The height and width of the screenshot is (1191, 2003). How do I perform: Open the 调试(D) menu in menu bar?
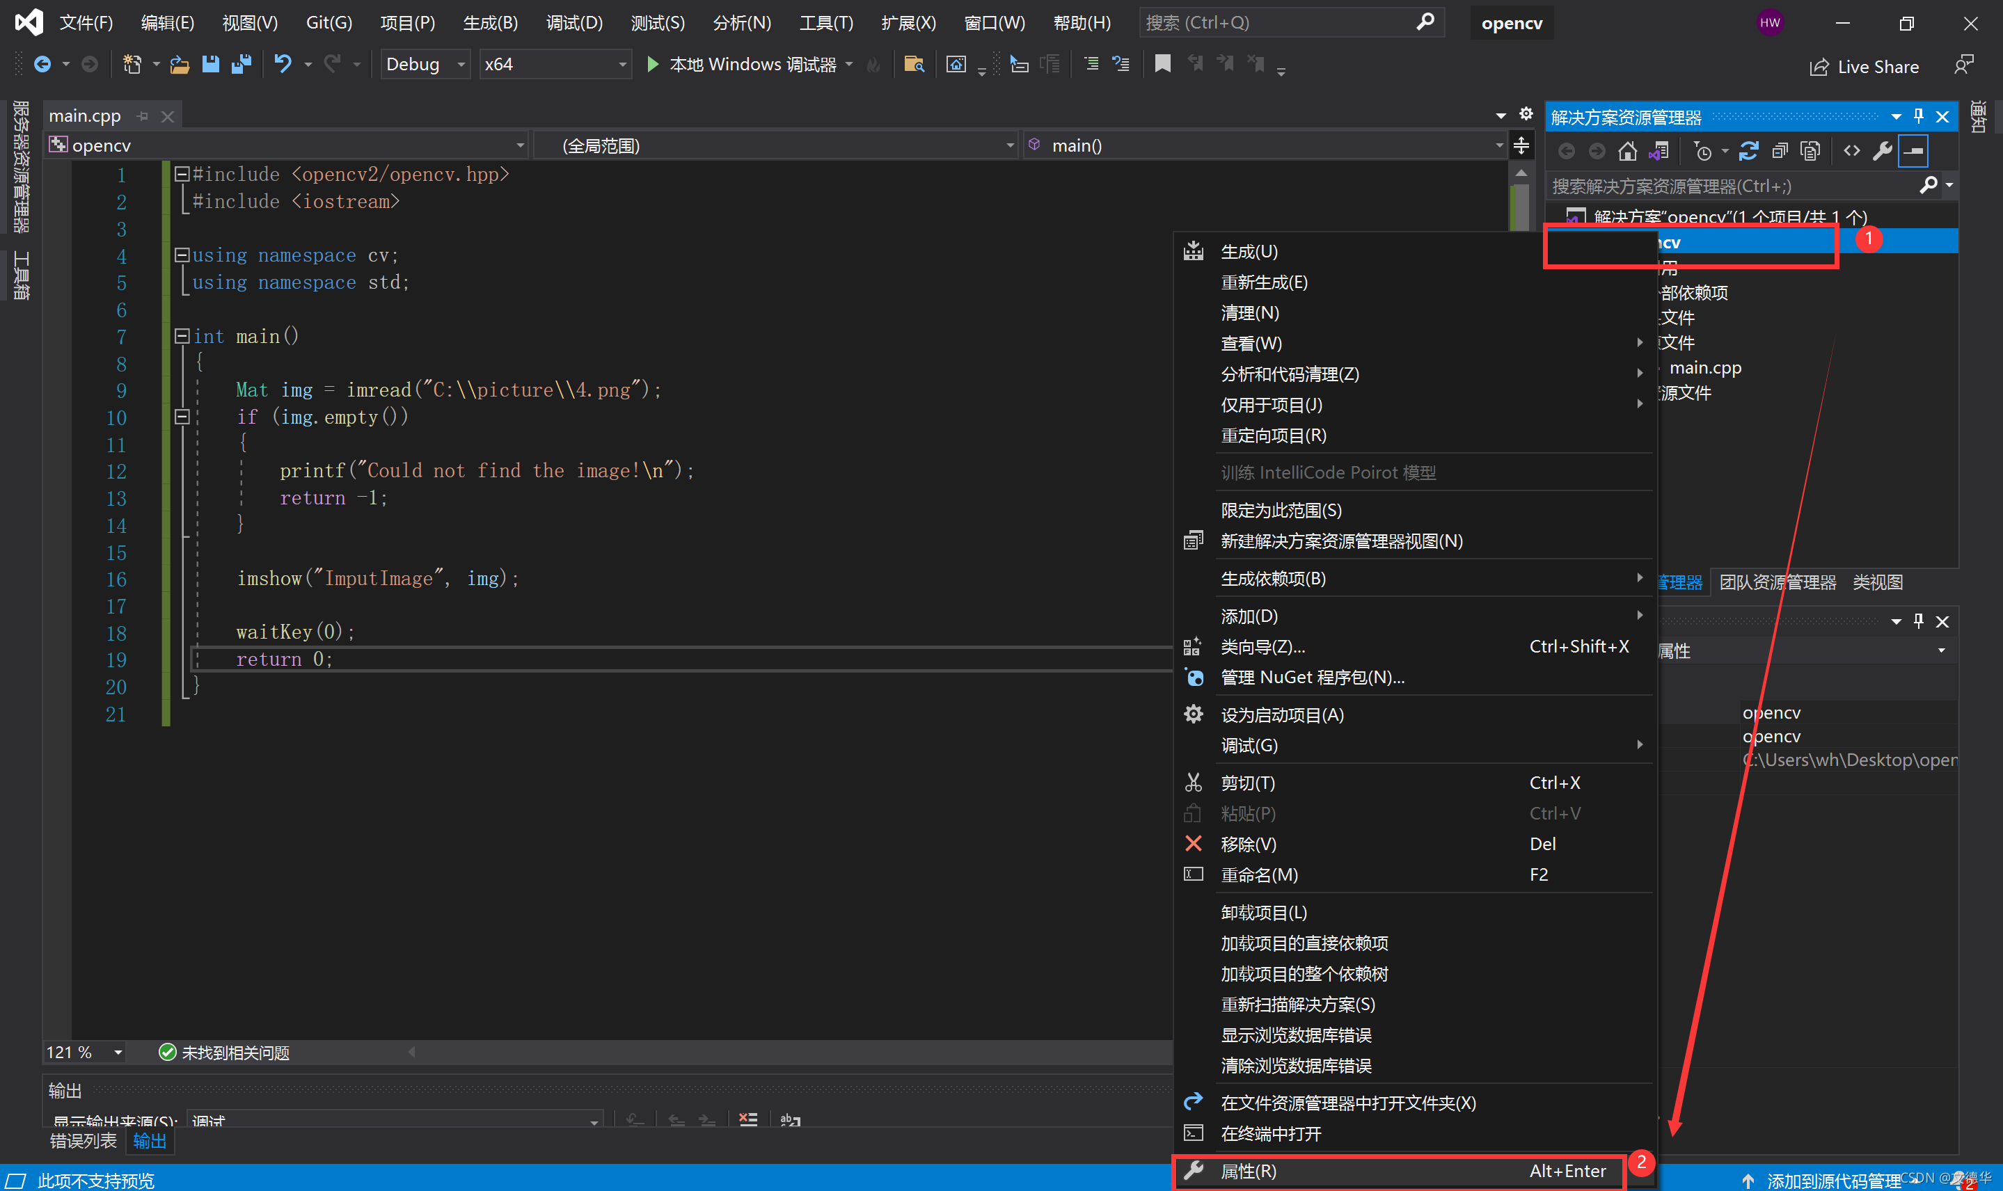click(x=574, y=22)
